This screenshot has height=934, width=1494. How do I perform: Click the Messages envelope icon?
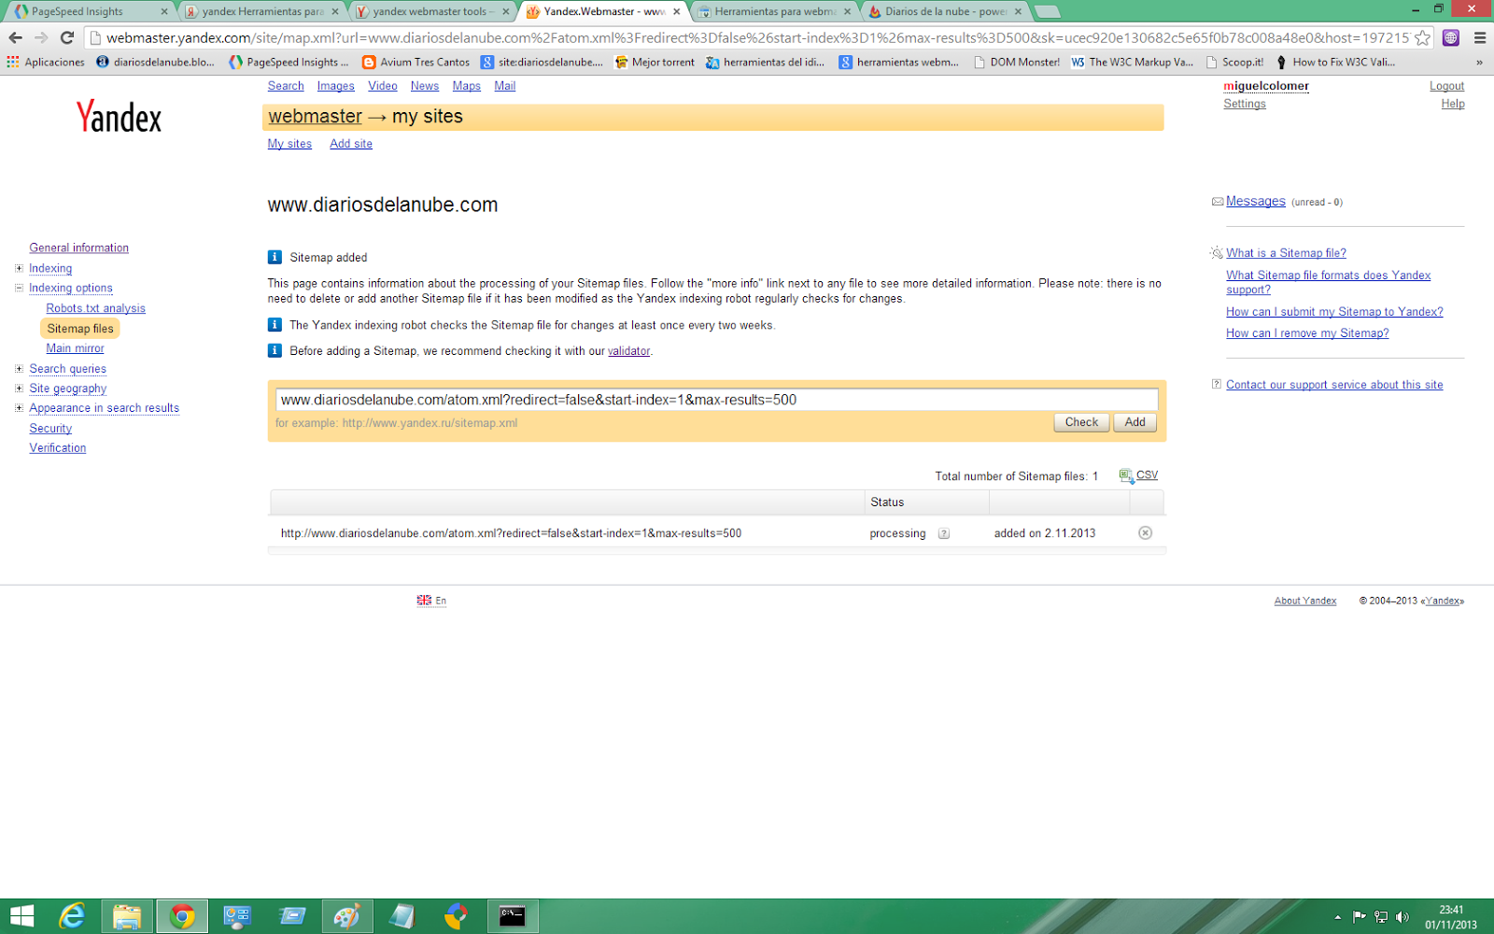[1217, 201]
